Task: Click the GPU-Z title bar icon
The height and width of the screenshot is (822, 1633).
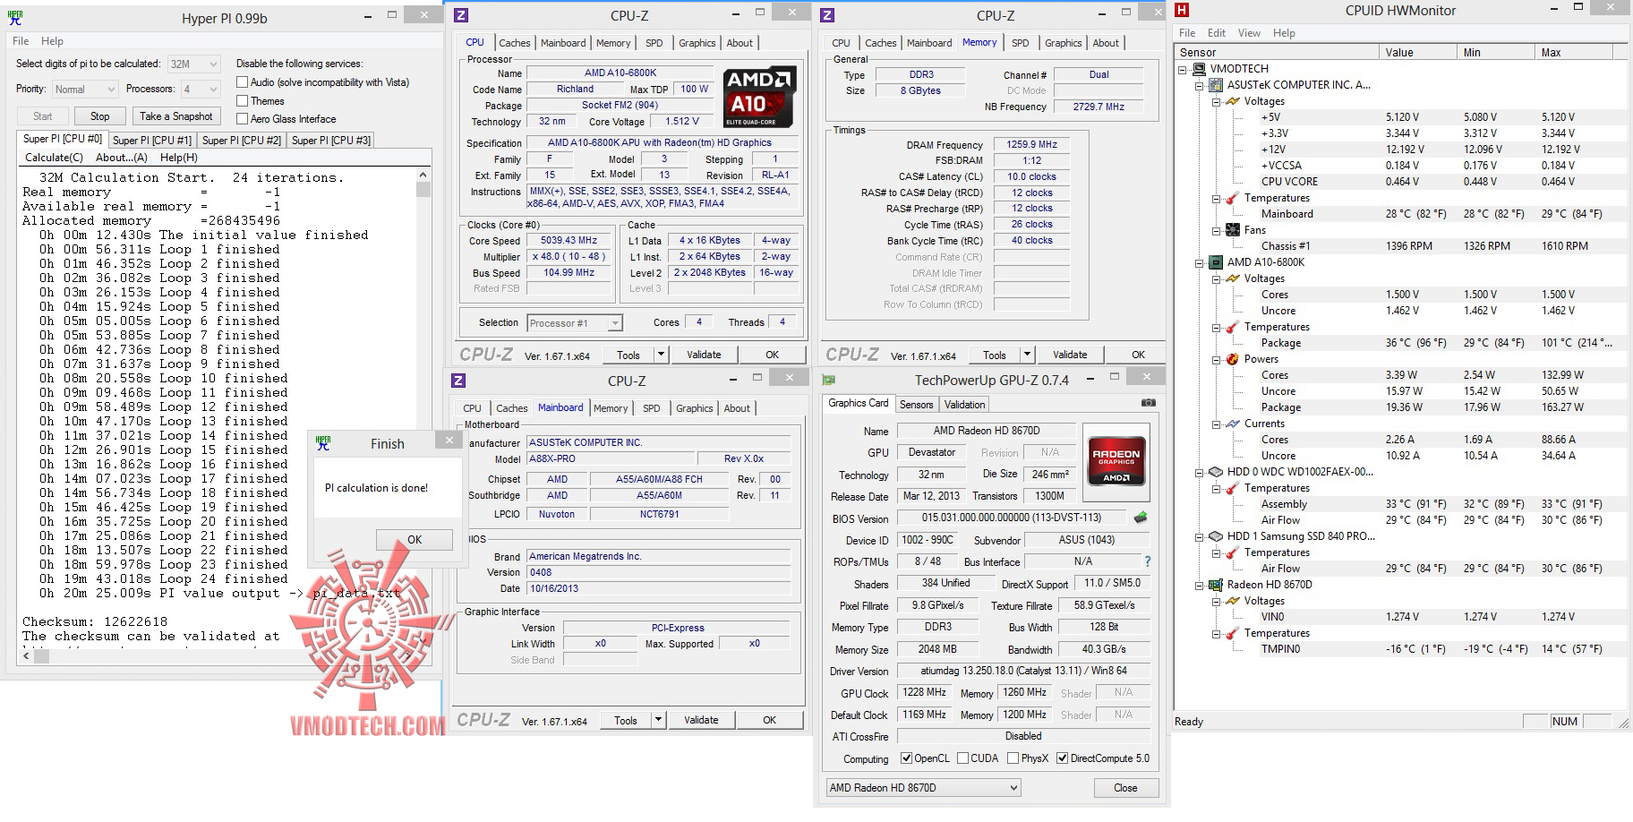Action: pos(830,380)
